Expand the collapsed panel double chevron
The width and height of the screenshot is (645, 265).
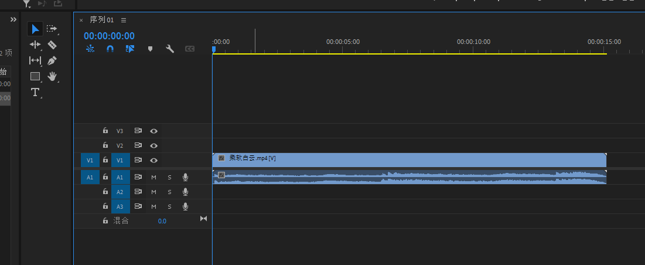[13, 19]
